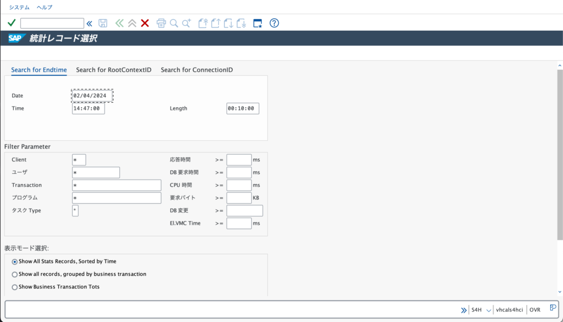Expand the S4H system dropdown in status bar
The height and width of the screenshot is (322, 563).
click(488, 310)
